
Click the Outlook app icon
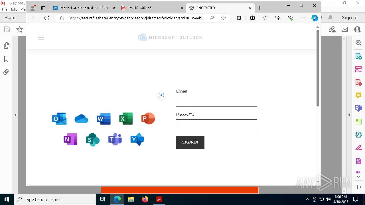(59, 119)
